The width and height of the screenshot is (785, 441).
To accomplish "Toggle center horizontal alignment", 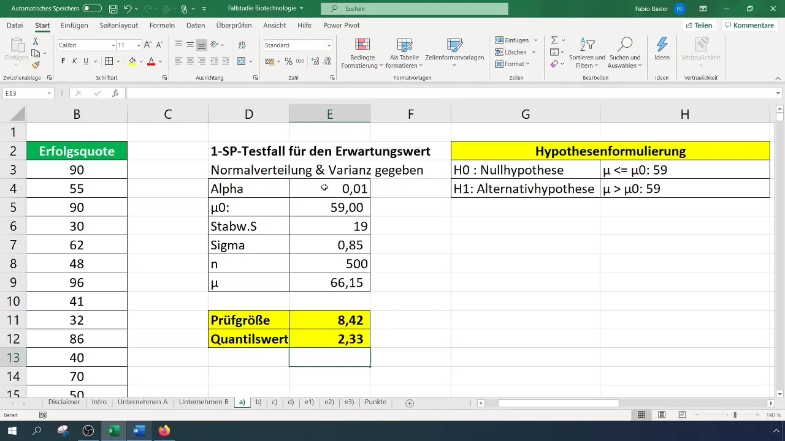I will click(x=190, y=61).
